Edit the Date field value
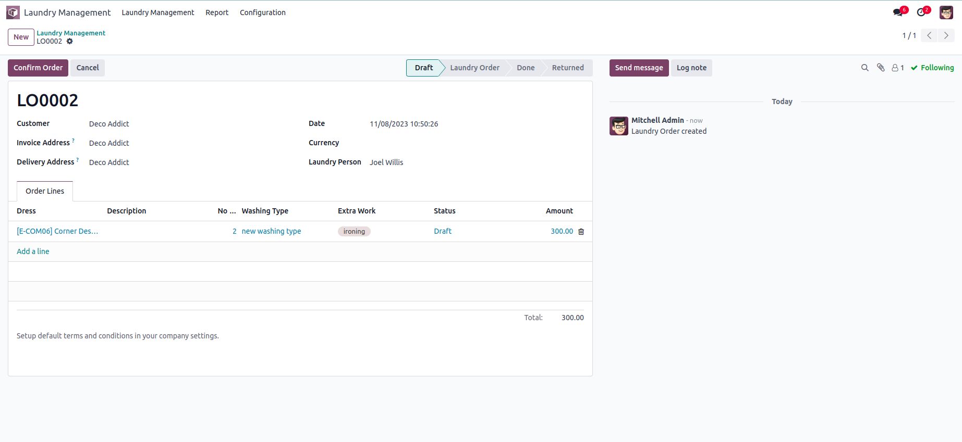 pyautogui.click(x=477, y=124)
